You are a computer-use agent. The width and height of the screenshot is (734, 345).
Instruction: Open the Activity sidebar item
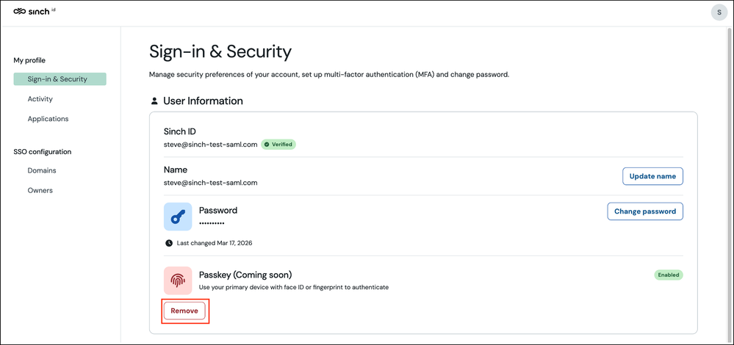tap(40, 99)
